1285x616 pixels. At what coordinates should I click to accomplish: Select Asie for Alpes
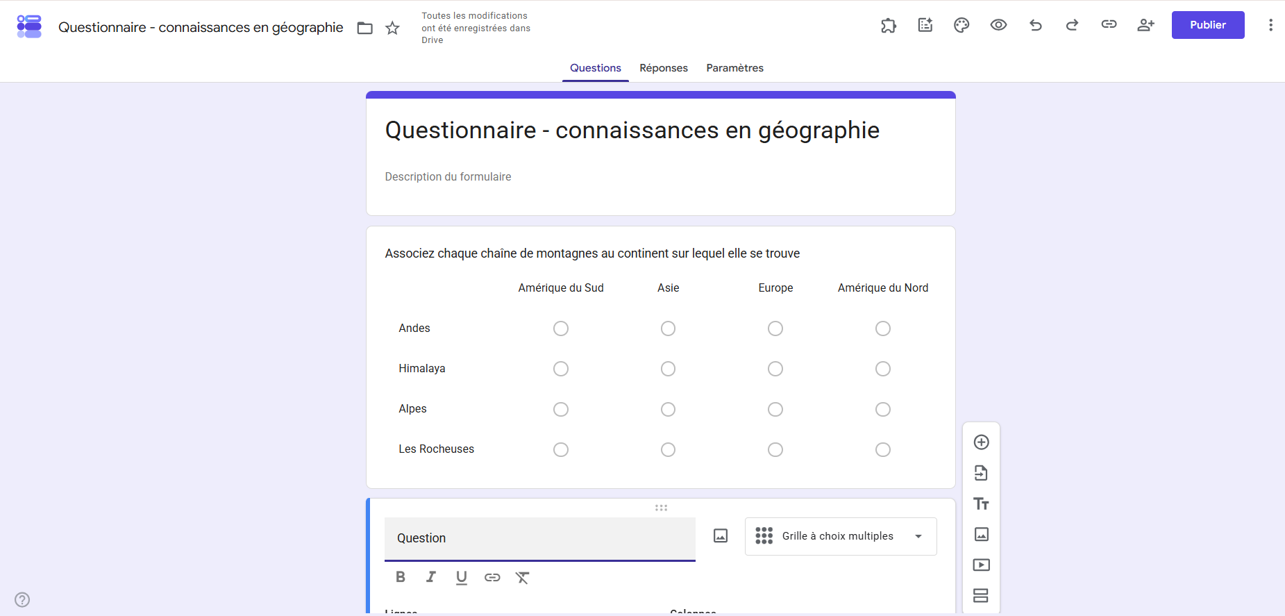point(668,409)
